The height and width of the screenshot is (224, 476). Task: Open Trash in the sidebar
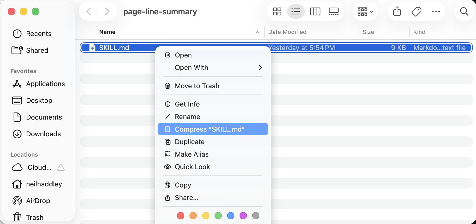click(x=28, y=217)
